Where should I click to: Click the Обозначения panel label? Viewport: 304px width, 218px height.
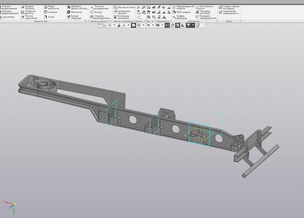(x=163, y=21)
